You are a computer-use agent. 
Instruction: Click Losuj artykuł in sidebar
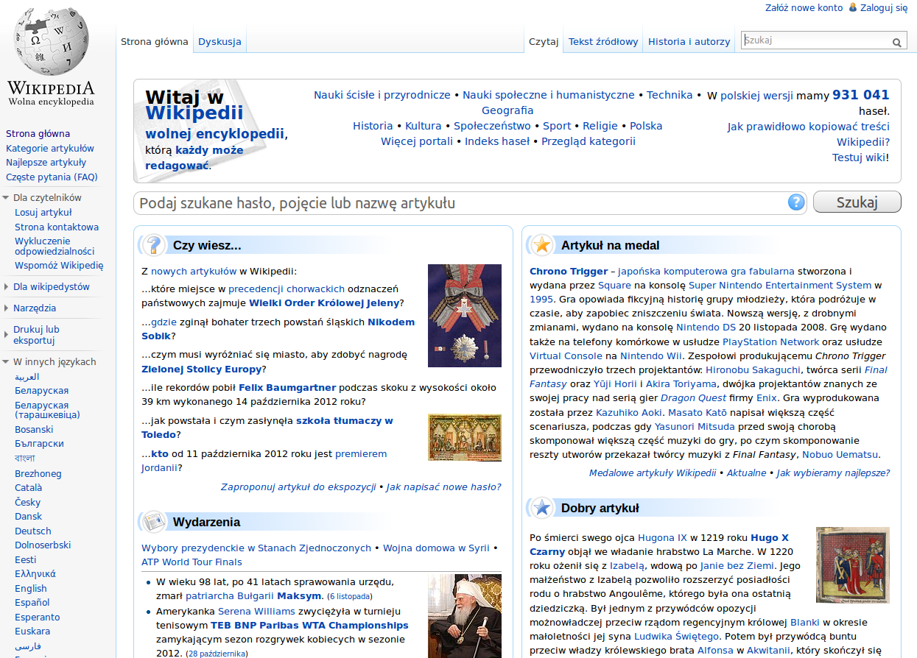[x=43, y=212]
